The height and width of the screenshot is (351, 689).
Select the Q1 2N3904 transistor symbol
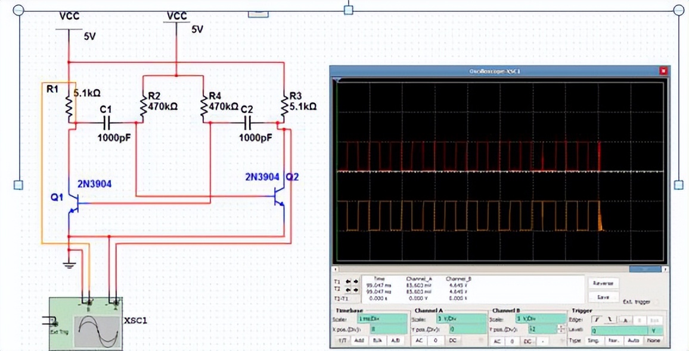(x=73, y=203)
